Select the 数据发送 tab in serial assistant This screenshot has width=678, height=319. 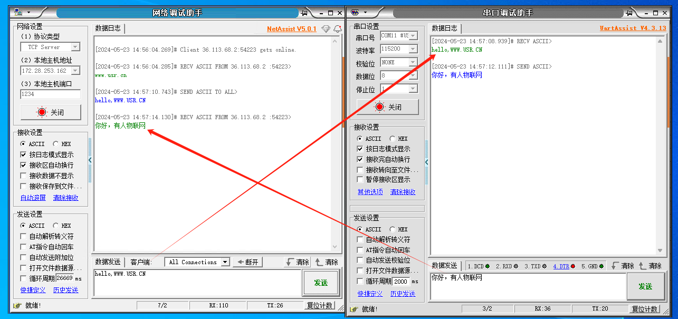click(444, 266)
